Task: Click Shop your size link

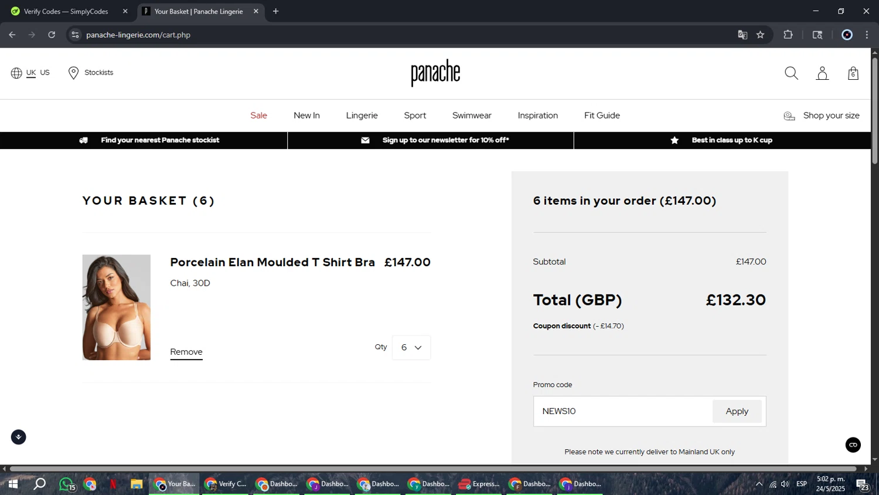Action: (831, 116)
